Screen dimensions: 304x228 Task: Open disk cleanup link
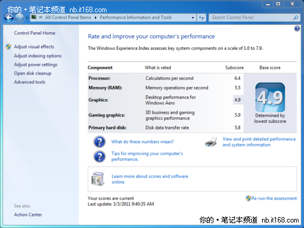click(x=32, y=74)
